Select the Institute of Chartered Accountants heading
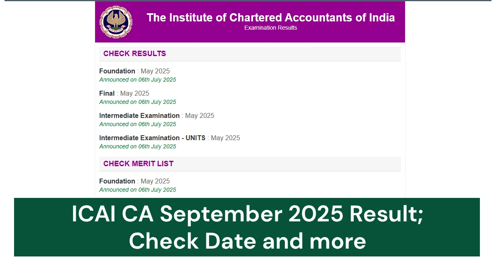The width and height of the screenshot is (496, 268). (x=271, y=17)
